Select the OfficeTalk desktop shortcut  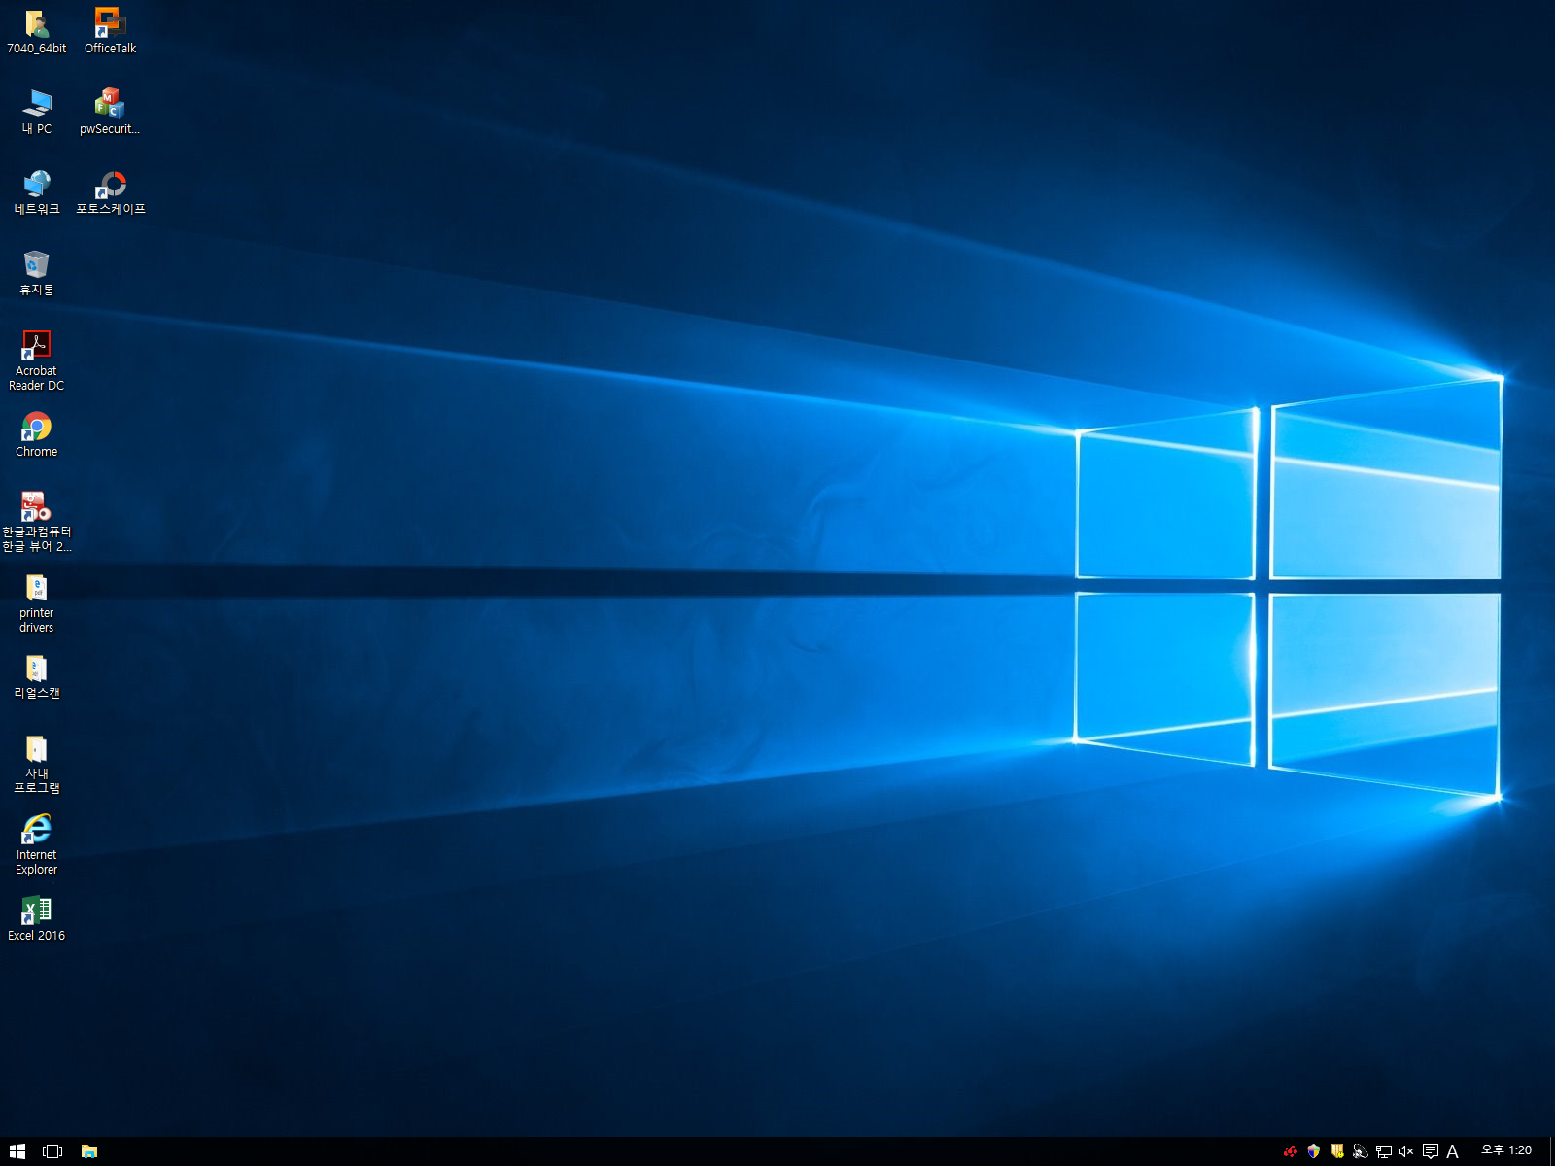[x=110, y=31]
